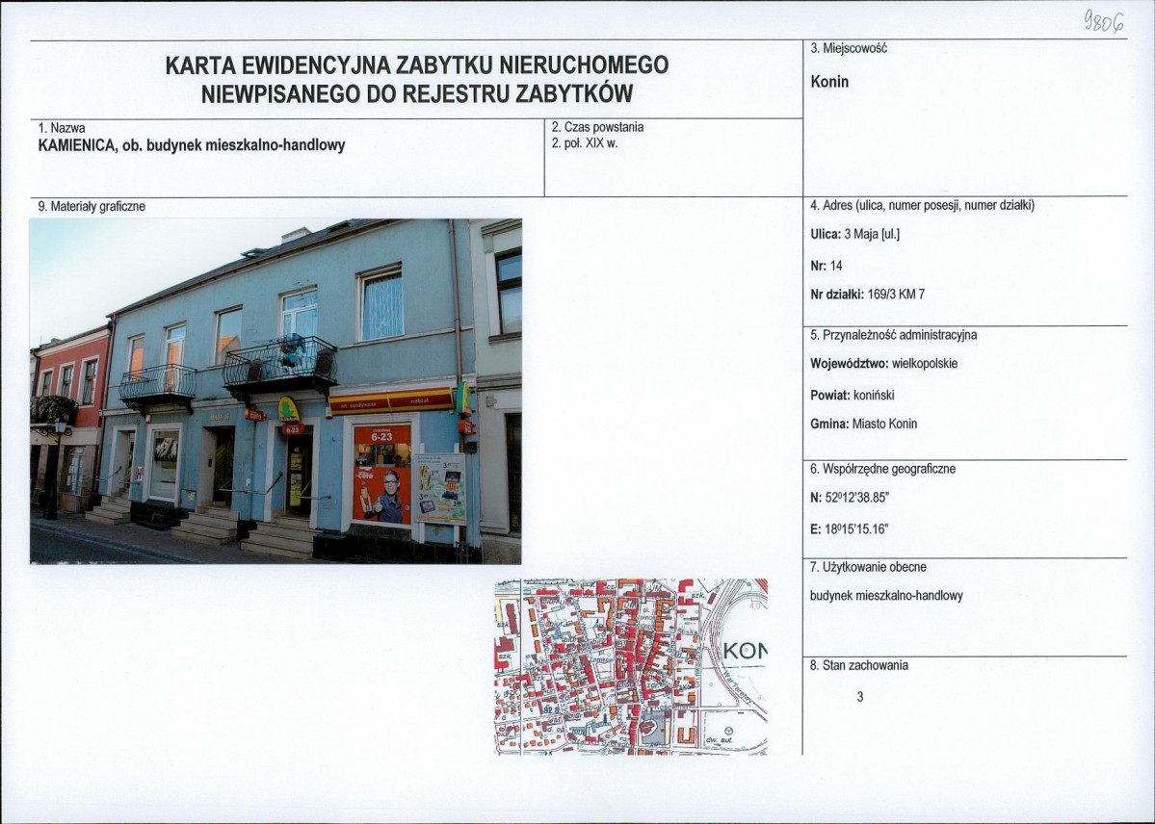Click the 'Nr: 14' line
This screenshot has height=824, width=1155.
(827, 265)
